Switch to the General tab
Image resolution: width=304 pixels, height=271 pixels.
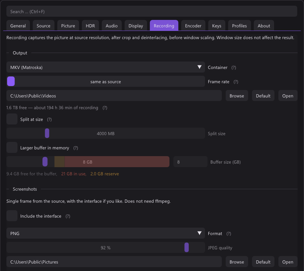tap(18, 26)
